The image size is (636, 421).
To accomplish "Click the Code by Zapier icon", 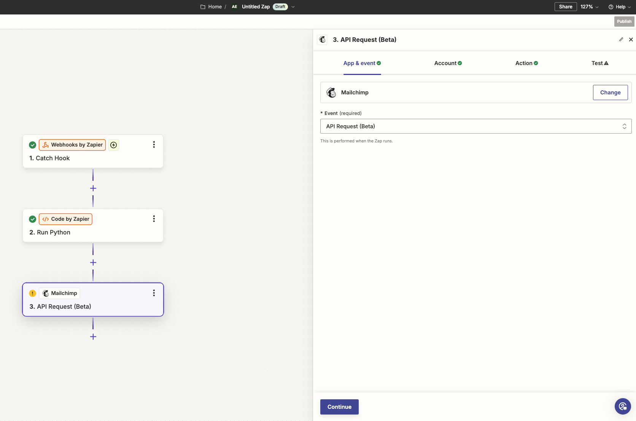I will click(46, 219).
